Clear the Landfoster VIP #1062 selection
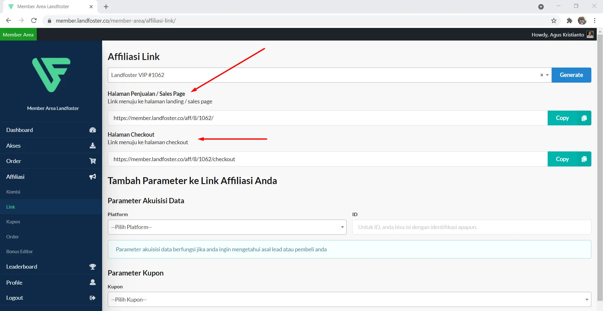The width and height of the screenshot is (603, 311). pos(541,75)
